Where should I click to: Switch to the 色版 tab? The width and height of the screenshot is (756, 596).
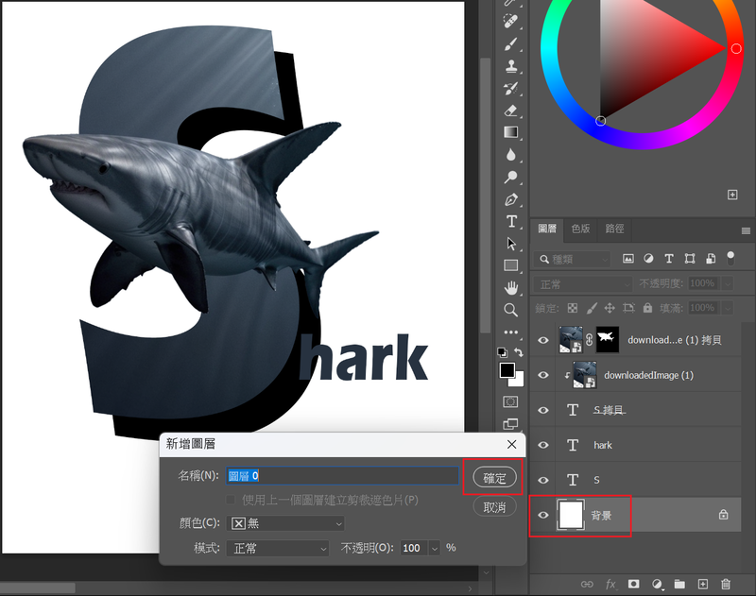click(x=580, y=229)
